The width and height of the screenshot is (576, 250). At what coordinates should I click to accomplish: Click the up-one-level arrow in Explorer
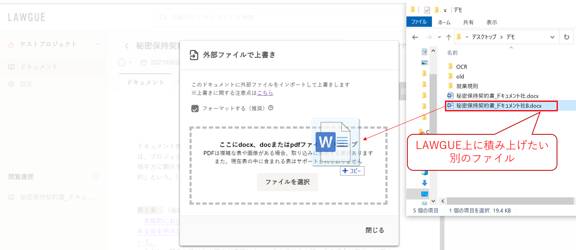448,37
